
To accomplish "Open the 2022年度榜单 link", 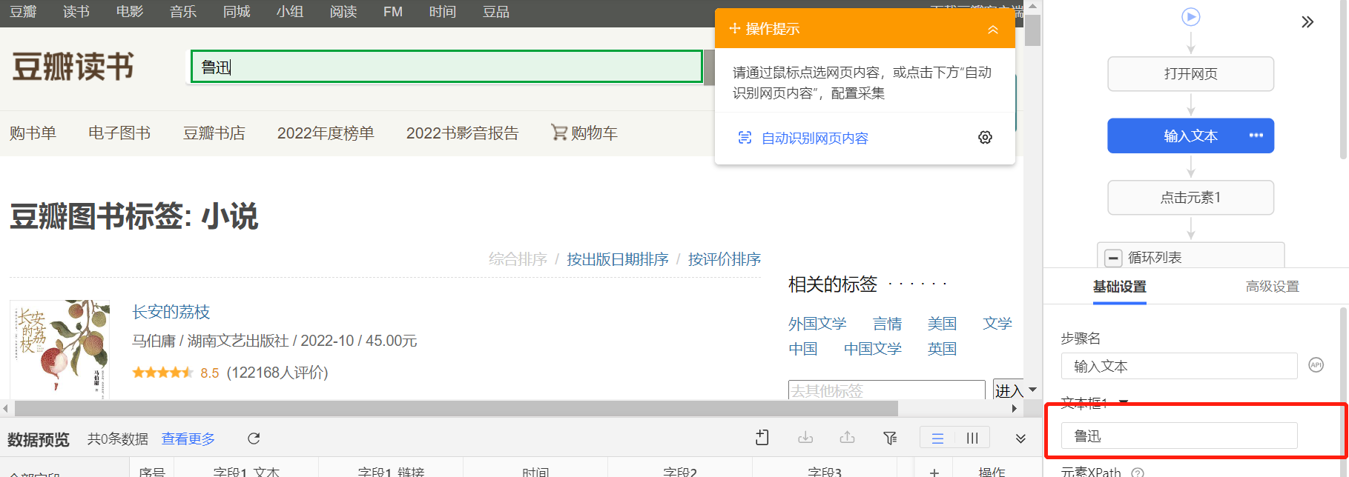I will click(326, 133).
